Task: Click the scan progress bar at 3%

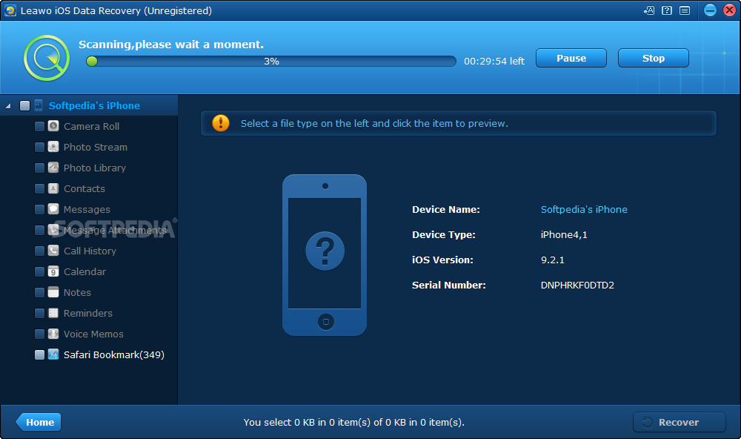Action: (271, 61)
